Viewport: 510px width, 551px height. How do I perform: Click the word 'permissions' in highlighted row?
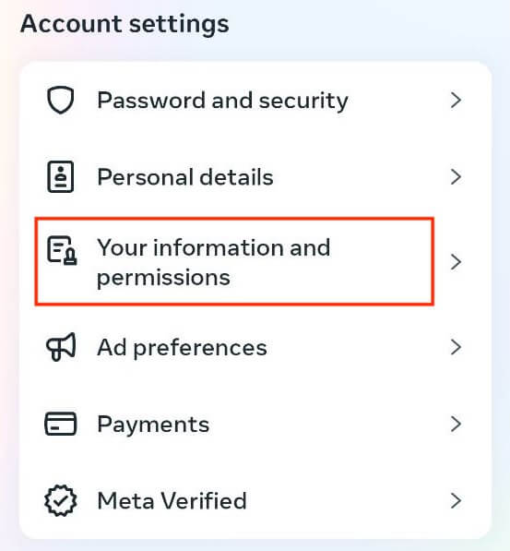tap(163, 279)
